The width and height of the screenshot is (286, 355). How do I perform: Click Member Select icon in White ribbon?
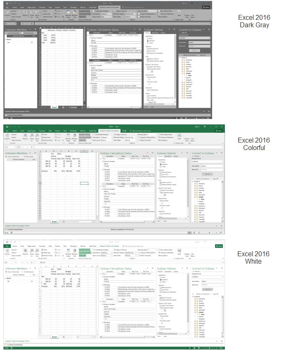click(68, 251)
